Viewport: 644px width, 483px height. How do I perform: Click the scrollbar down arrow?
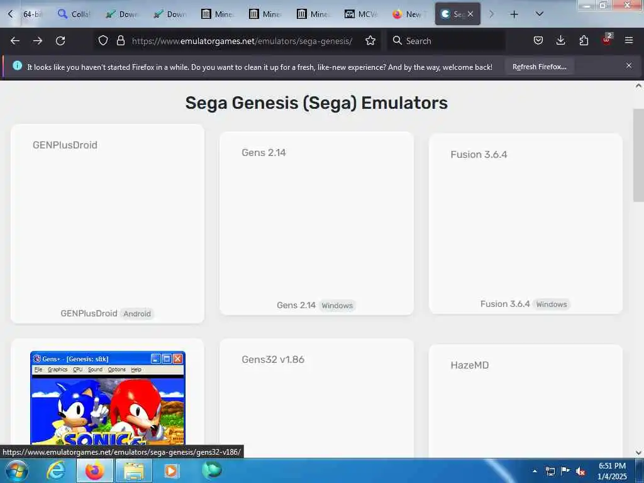pos(638,453)
